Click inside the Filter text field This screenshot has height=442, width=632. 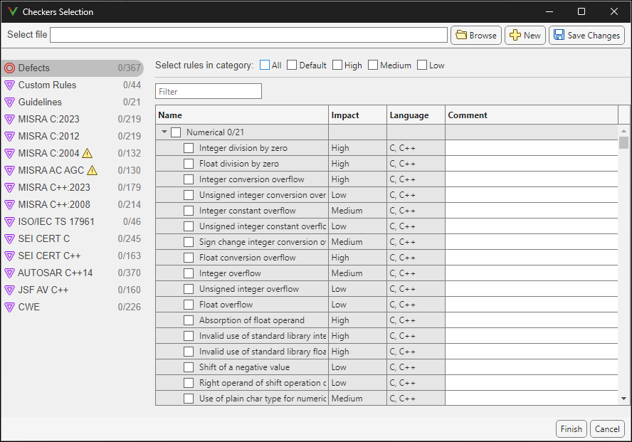point(208,91)
